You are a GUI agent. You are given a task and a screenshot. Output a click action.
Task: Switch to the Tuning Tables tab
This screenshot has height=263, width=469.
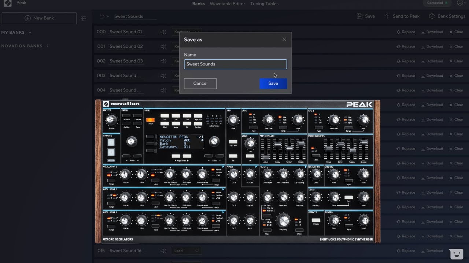click(x=265, y=4)
